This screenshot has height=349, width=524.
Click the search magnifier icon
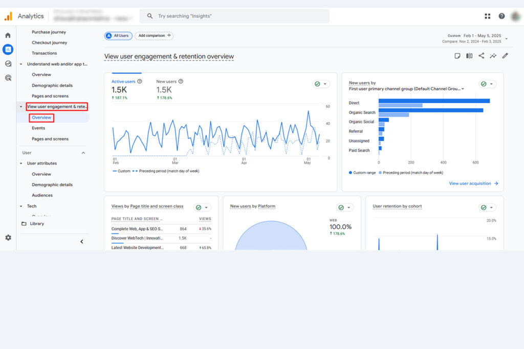(150, 16)
